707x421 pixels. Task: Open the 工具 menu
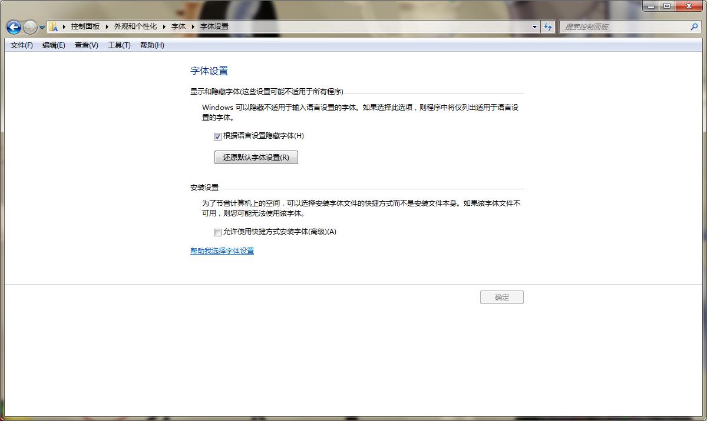coord(118,45)
